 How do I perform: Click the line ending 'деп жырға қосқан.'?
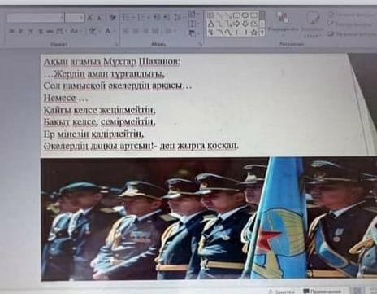click(141, 146)
